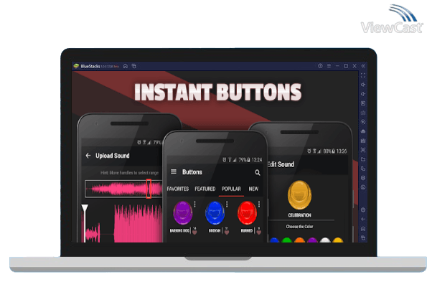Click the screenshot capture icon in sidebar

363,150
